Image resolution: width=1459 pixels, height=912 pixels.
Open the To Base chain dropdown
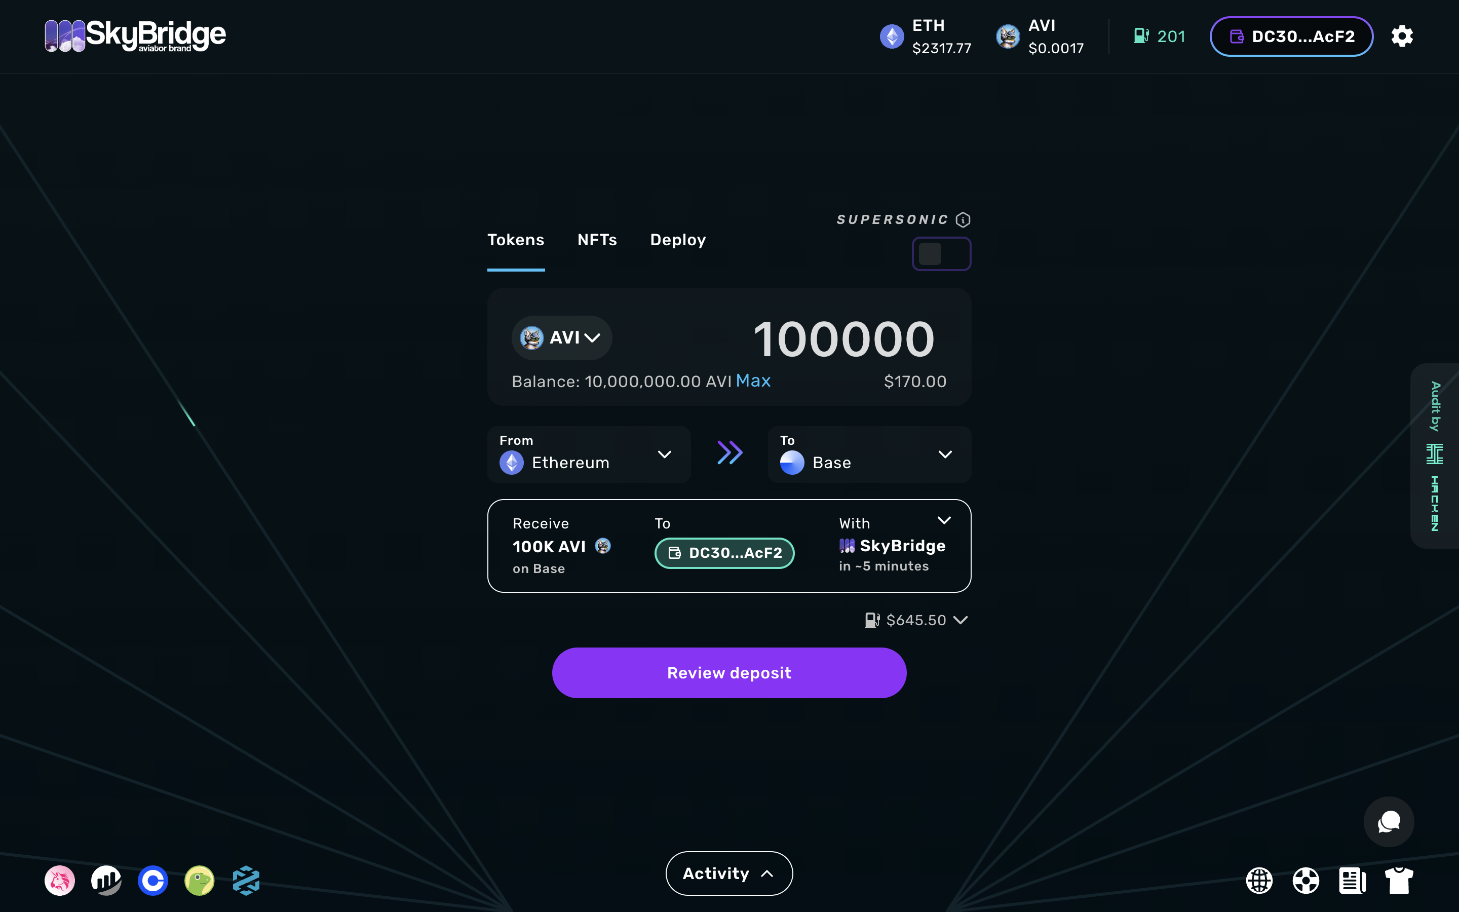point(943,454)
